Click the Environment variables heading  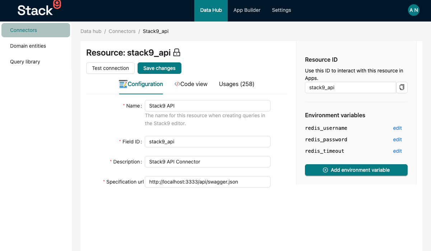(x=335, y=115)
